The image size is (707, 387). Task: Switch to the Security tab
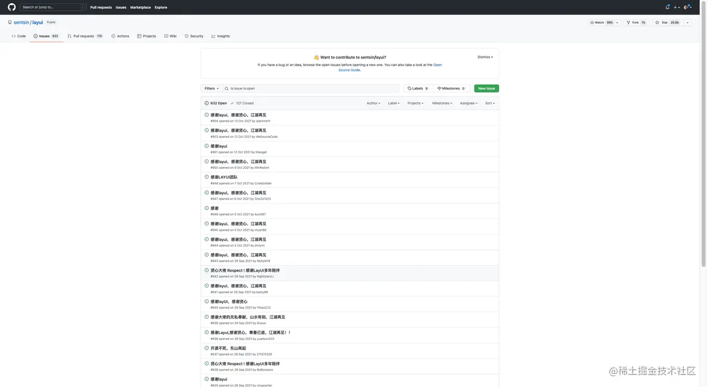click(194, 36)
